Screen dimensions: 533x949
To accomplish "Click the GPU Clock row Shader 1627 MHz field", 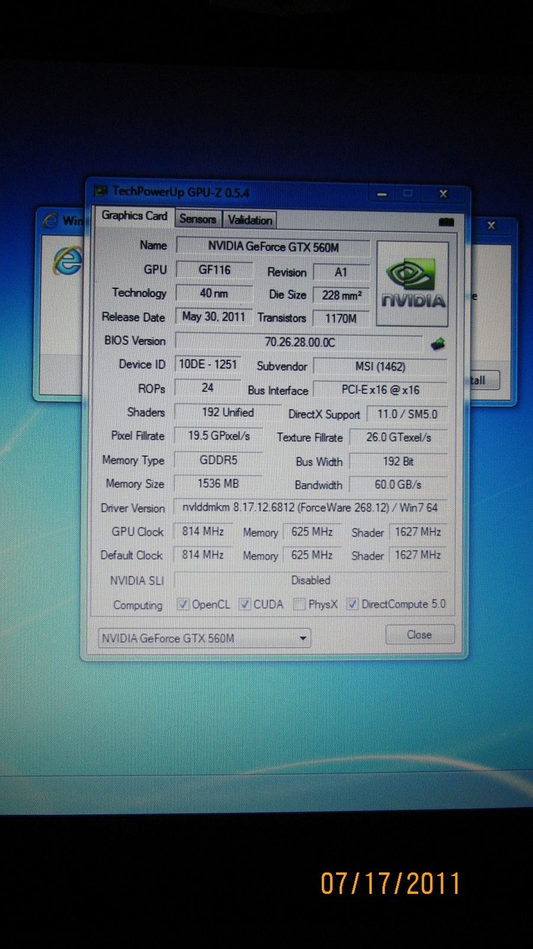I will tap(418, 532).
